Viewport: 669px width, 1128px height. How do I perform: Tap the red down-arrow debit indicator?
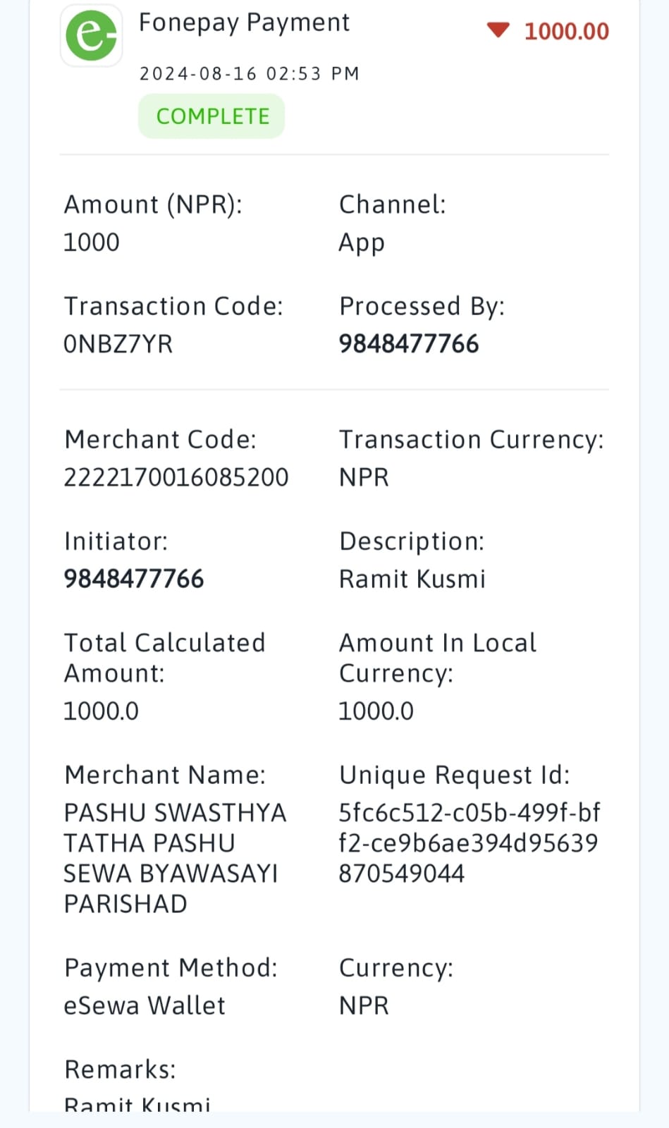[498, 30]
